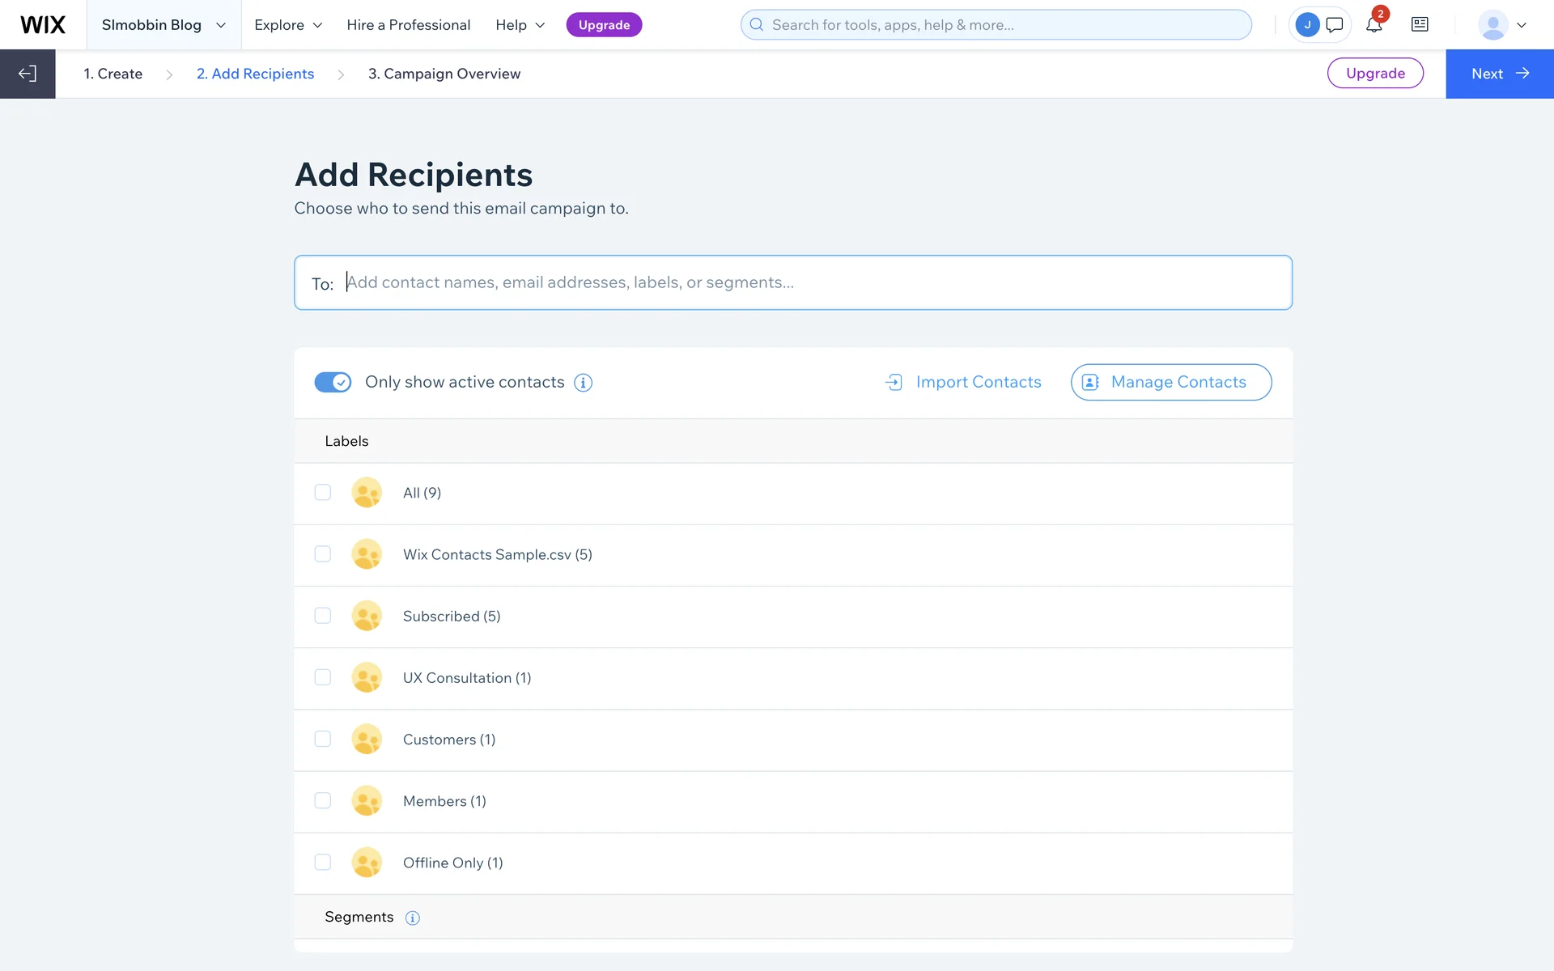Click the blue J avatar icon
The width and height of the screenshot is (1554, 971).
tap(1307, 25)
